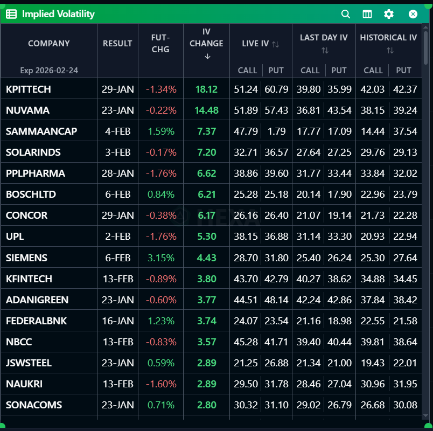Click LIVE IV CALL sub-header
Image resolution: width=433 pixels, height=431 pixels.
[x=247, y=71]
